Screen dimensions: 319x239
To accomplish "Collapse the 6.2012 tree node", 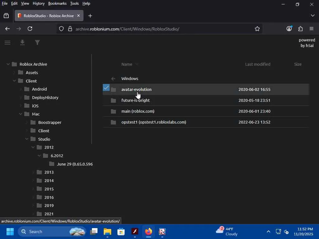I will [x=39, y=156].
